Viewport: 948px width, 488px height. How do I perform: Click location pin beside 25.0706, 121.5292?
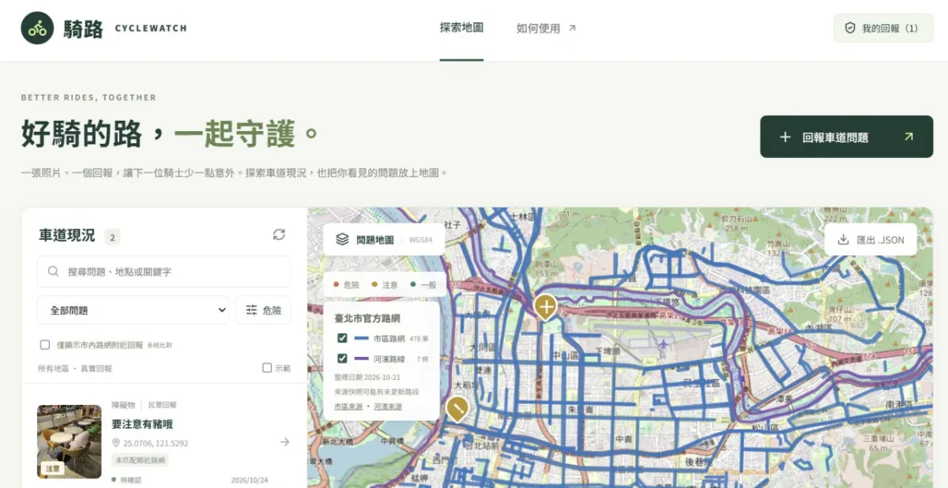point(116,443)
